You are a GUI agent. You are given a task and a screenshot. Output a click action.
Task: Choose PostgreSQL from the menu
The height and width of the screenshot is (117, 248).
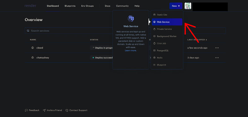coord(167,50)
